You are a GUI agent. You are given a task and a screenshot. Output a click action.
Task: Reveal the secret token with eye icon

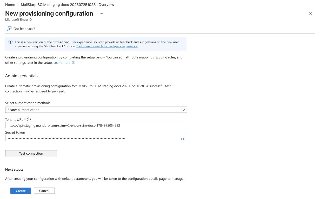point(183,139)
